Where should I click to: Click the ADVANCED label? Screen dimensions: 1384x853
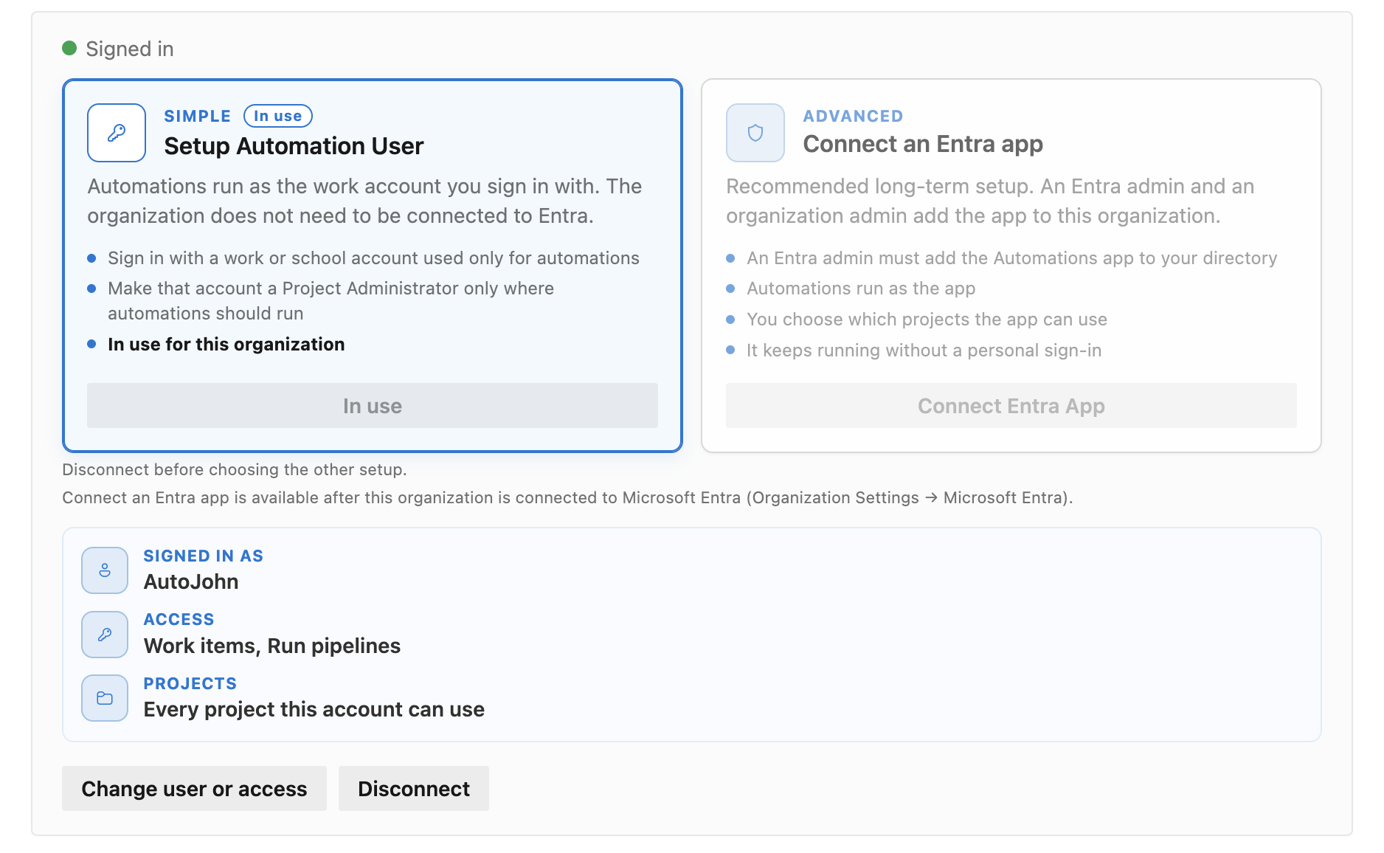(853, 116)
